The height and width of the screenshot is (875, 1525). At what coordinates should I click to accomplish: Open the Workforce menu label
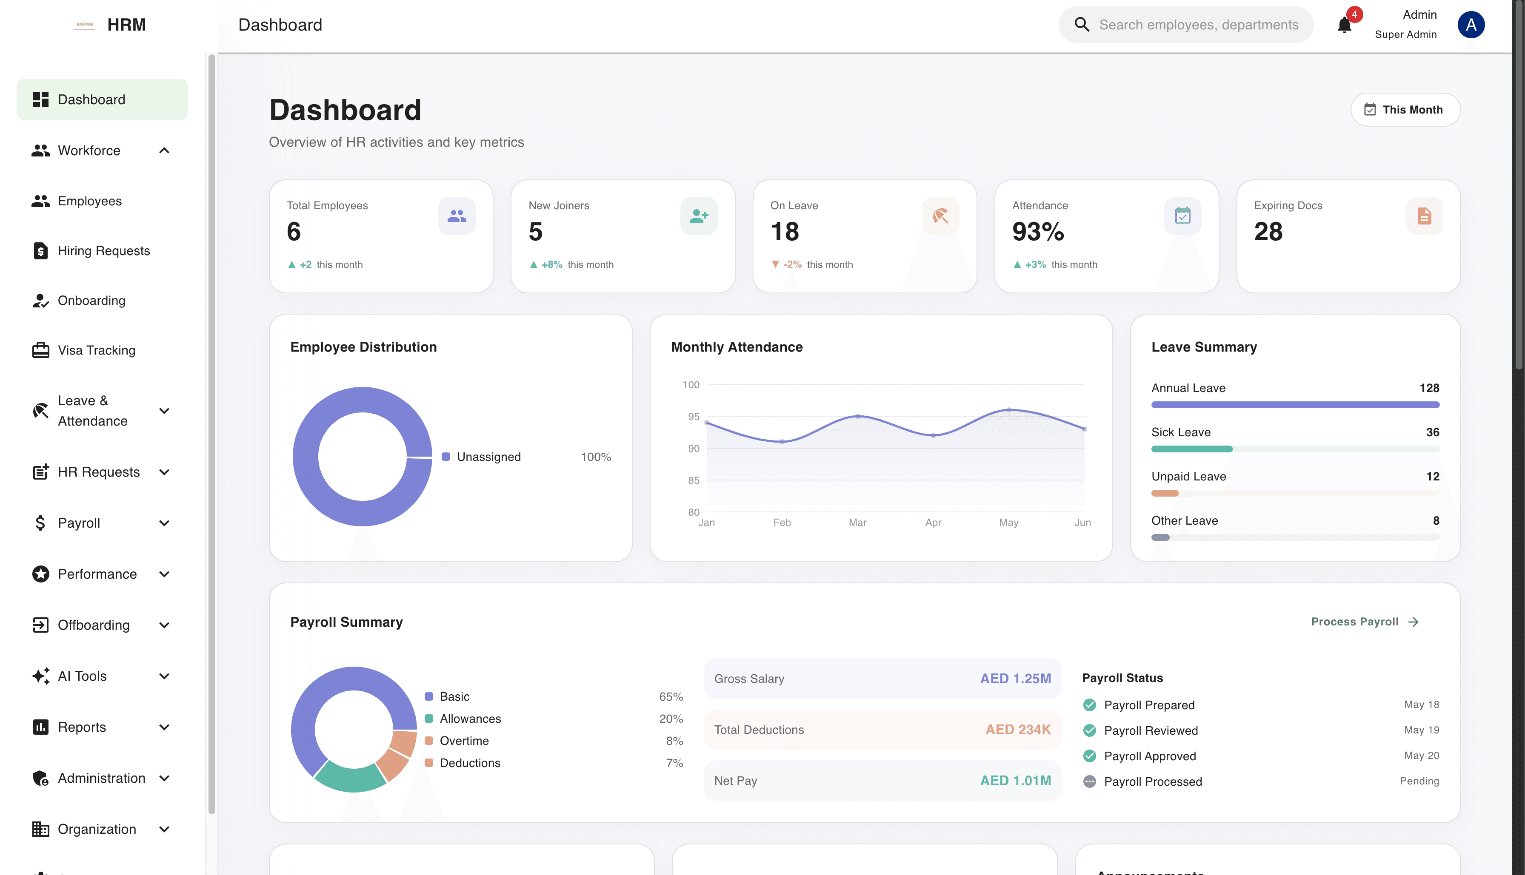[x=89, y=150]
